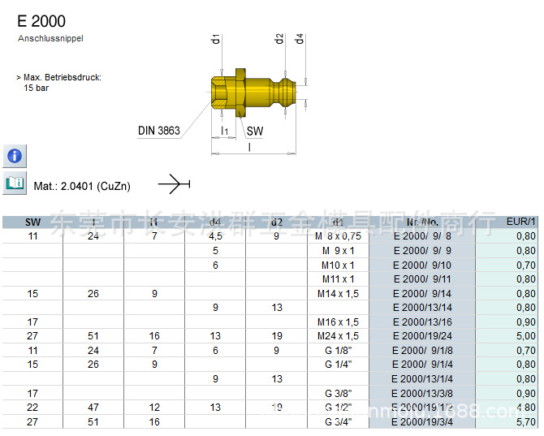
Task: Select part number E 2000/ 9/14
Action: (422, 294)
